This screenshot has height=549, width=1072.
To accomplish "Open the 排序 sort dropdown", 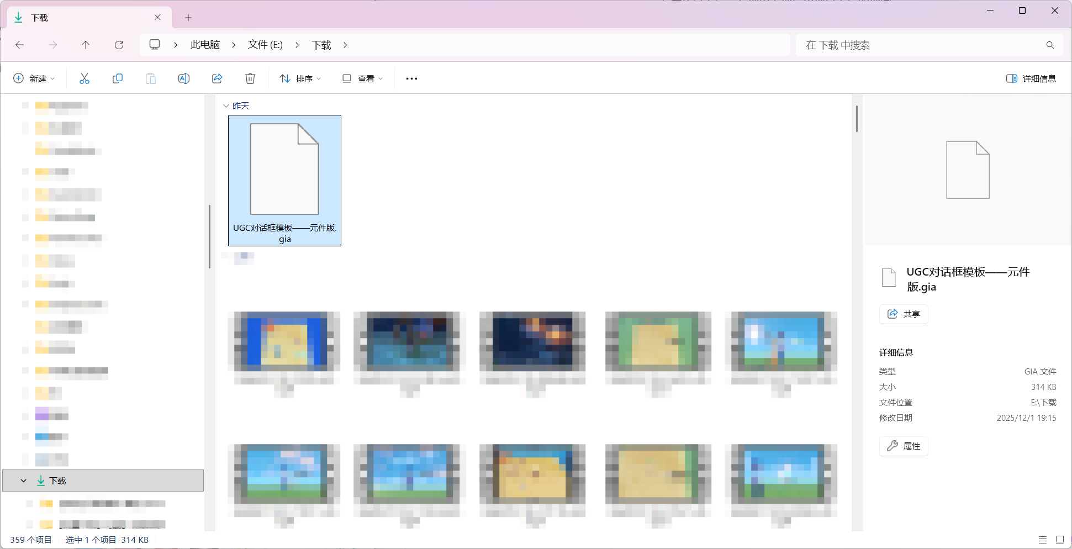I will point(300,78).
